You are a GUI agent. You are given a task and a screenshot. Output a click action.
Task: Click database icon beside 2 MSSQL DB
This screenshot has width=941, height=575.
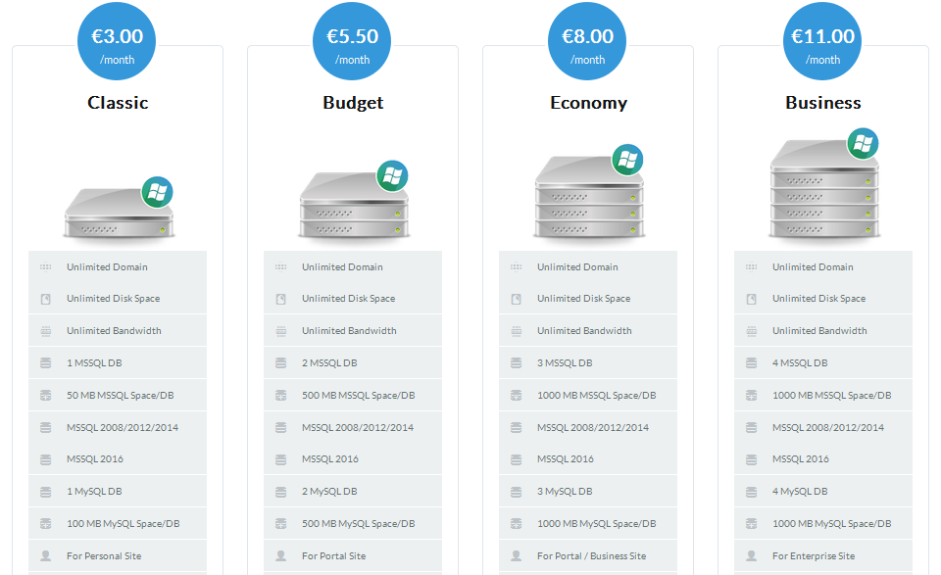(281, 362)
